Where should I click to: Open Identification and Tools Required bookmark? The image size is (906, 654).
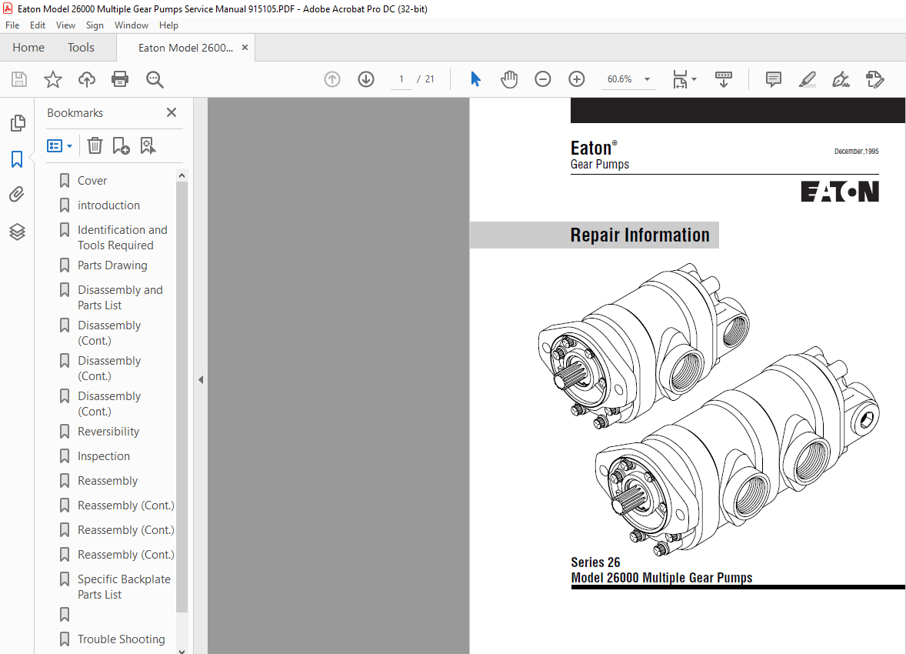click(x=122, y=238)
